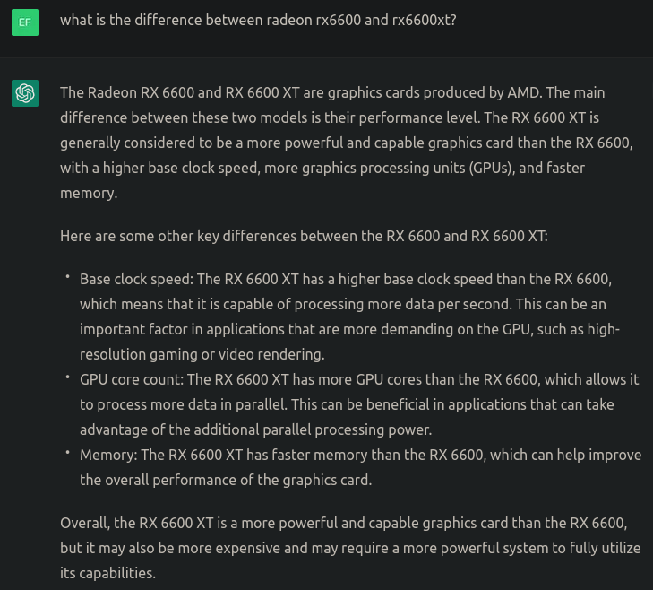The height and width of the screenshot is (590, 653).
Task: Click the phrase "its capabilities." at the end
Action: (x=107, y=572)
